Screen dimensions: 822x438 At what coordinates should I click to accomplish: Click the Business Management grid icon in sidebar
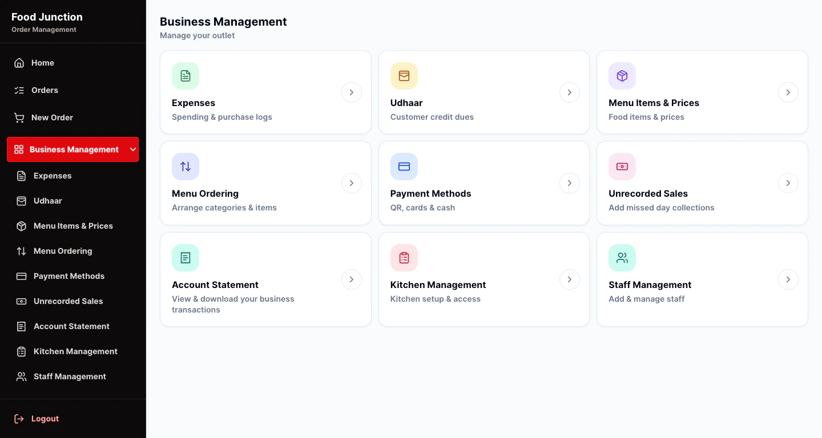[x=19, y=149]
